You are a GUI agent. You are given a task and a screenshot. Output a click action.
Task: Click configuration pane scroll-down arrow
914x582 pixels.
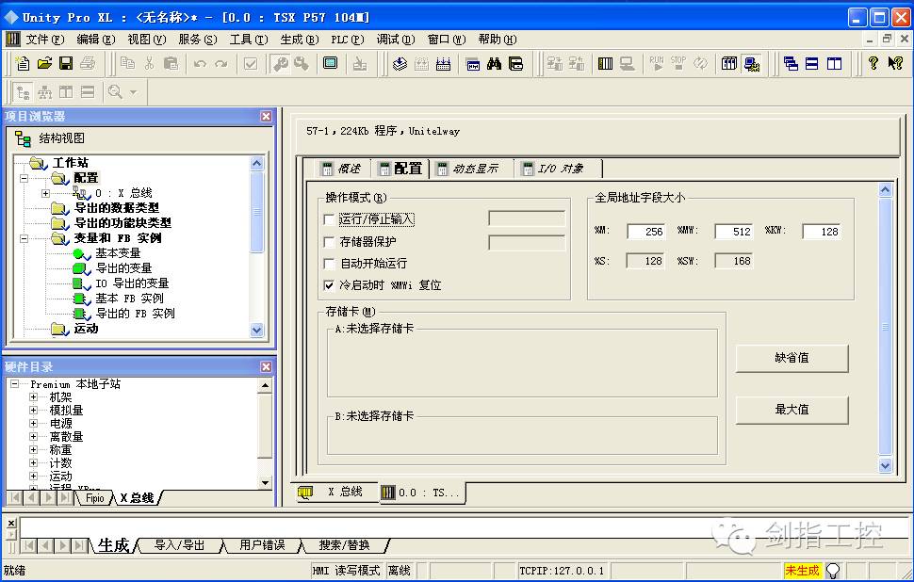tap(886, 465)
